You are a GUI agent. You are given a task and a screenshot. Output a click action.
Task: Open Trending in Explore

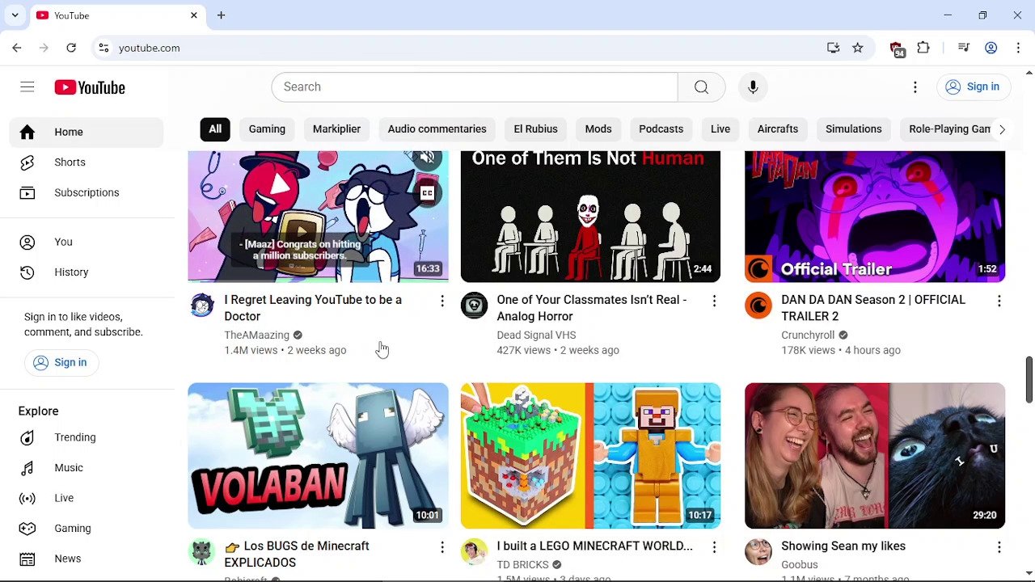(x=87, y=437)
